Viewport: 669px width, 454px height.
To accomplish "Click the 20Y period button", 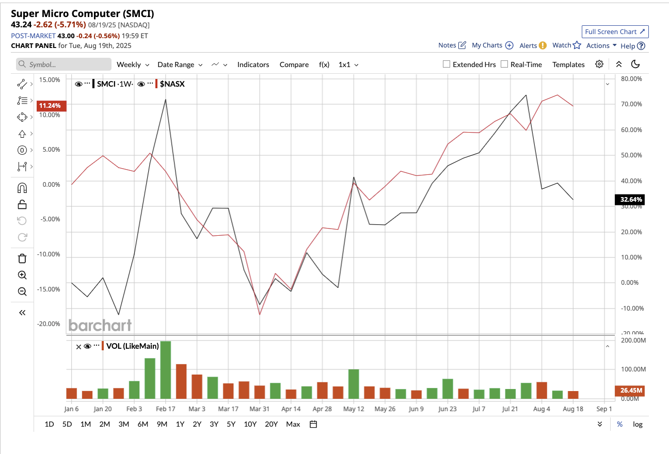I will (272, 424).
